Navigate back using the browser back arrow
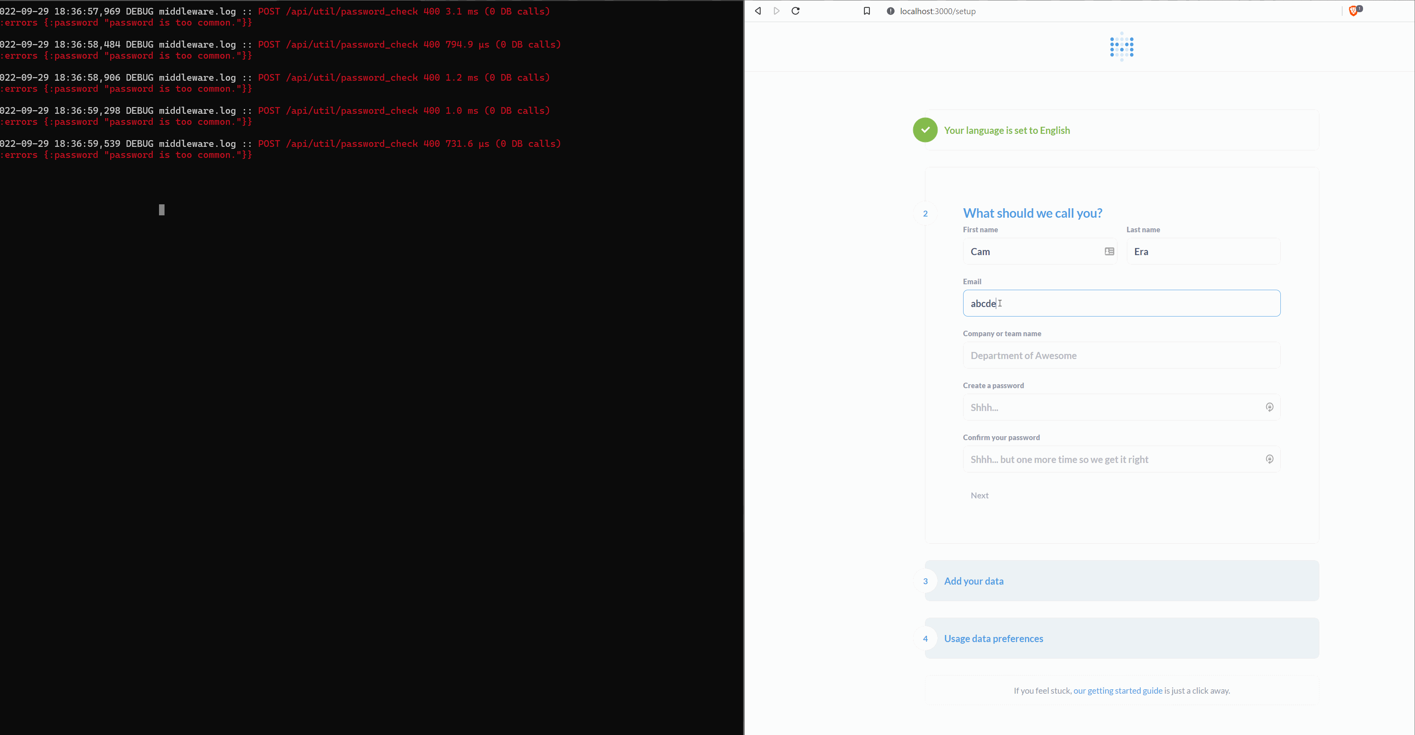This screenshot has width=1415, height=735. [x=757, y=11]
